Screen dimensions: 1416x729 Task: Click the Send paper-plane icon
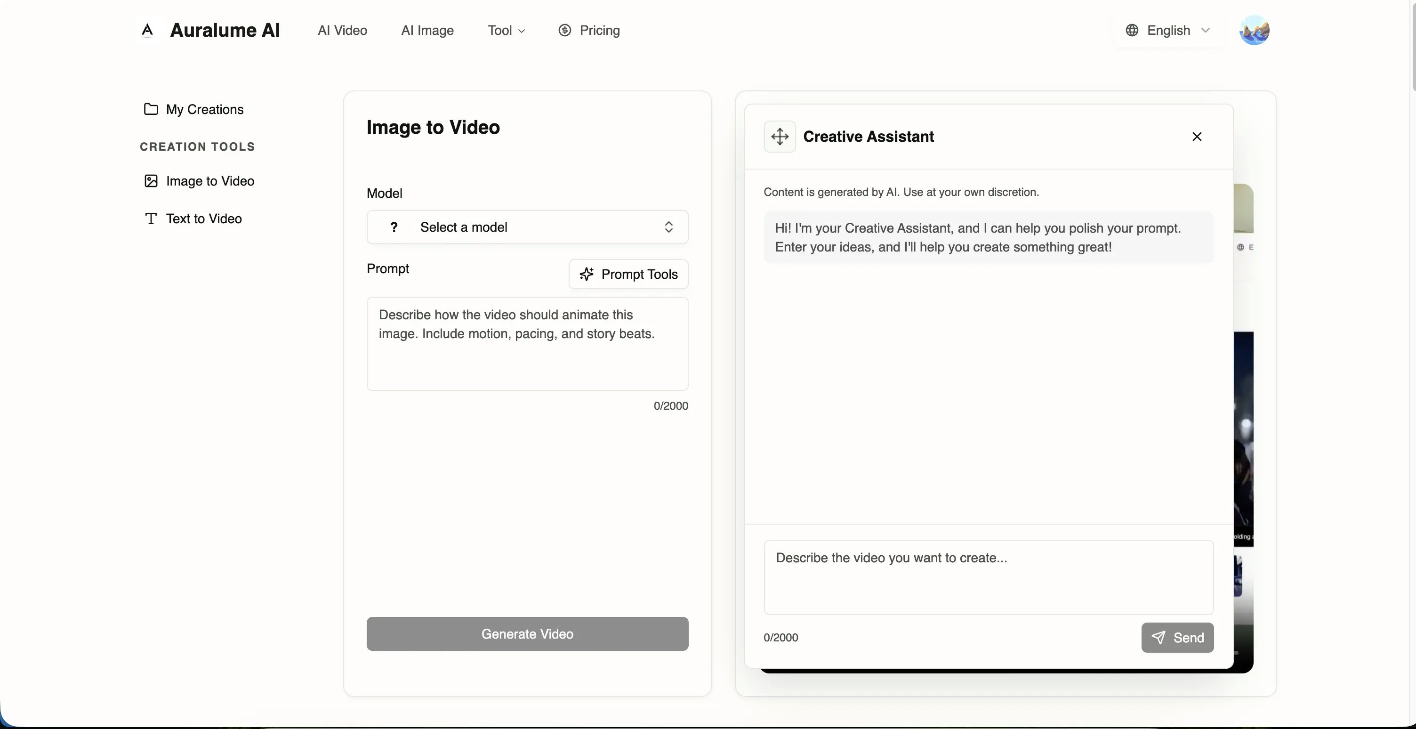(x=1158, y=637)
